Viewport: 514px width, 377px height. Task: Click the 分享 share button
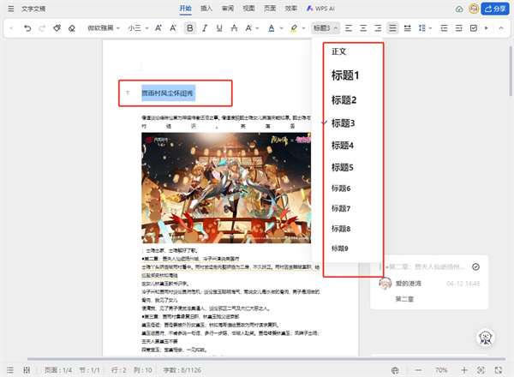pyautogui.click(x=495, y=9)
